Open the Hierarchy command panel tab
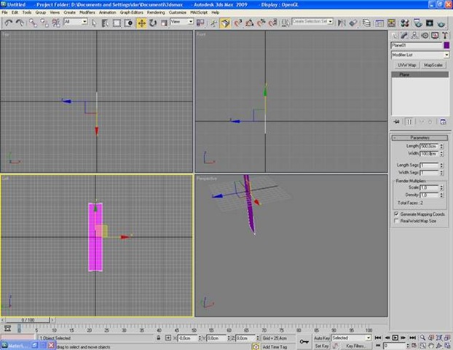Image resolution: width=453 pixels, height=350 pixels. [x=414, y=35]
